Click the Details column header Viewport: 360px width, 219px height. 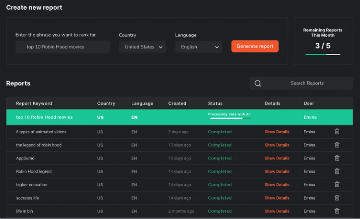pos(272,103)
